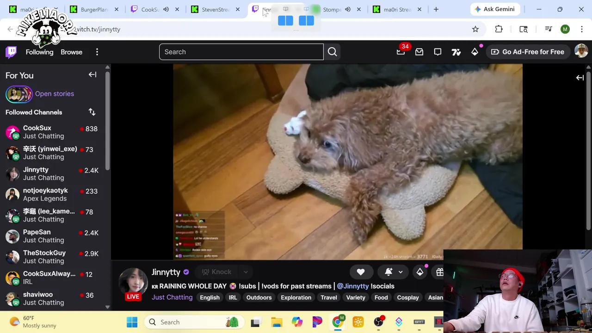Mute the CookSu tab audio
Image resolution: width=592 pixels, height=333 pixels.
click(166, 9)
